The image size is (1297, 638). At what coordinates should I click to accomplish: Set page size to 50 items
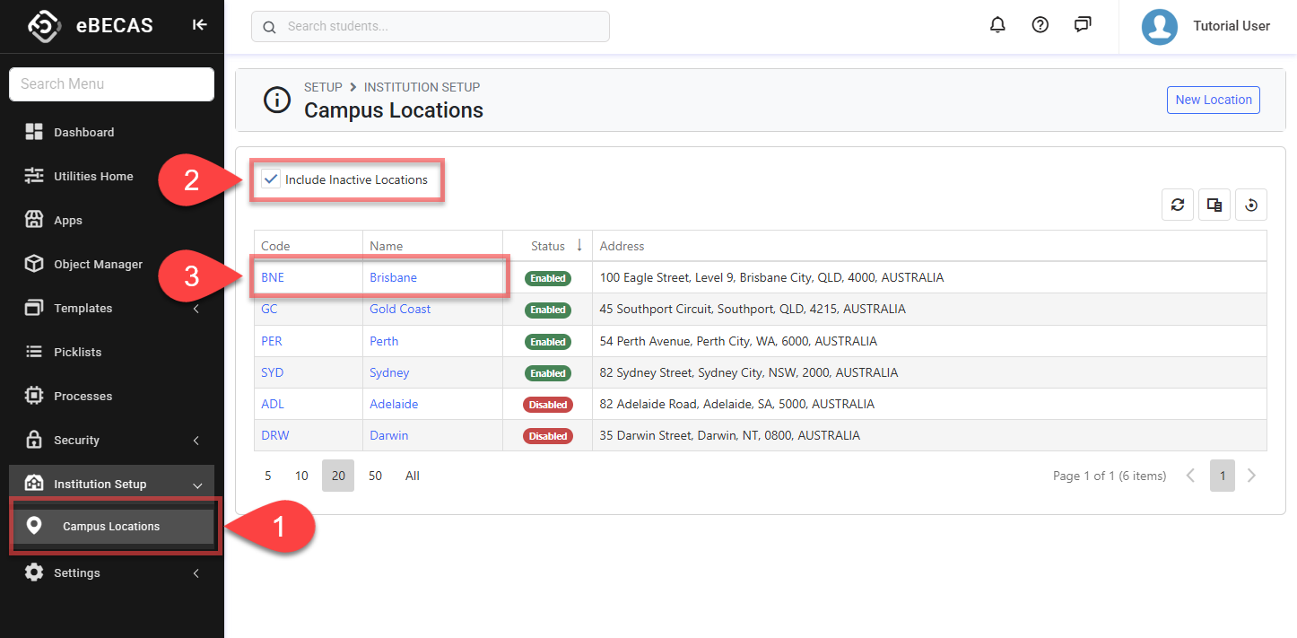[375, 476]
